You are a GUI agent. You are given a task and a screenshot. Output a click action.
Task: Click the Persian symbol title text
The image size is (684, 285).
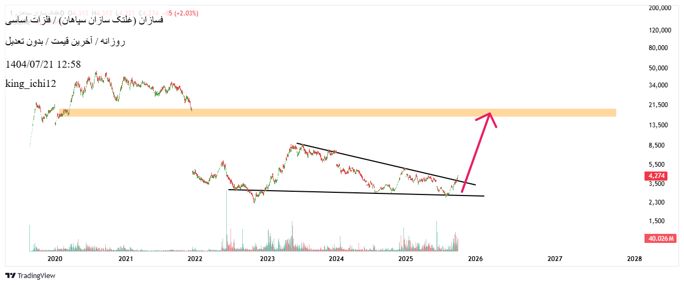click(x=85, y=21)
